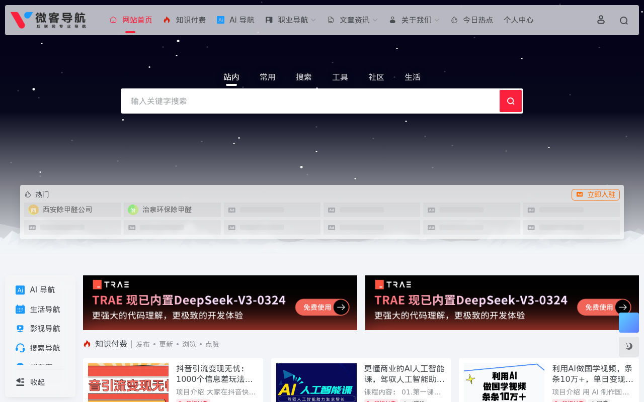Sort 知识付费 by 点赞

click(x=212, y=344)
